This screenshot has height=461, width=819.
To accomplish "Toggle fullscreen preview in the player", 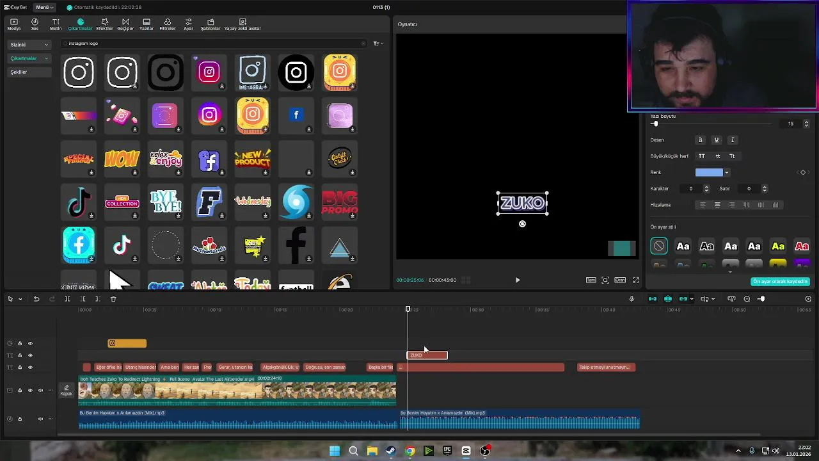I will [636, 280].
